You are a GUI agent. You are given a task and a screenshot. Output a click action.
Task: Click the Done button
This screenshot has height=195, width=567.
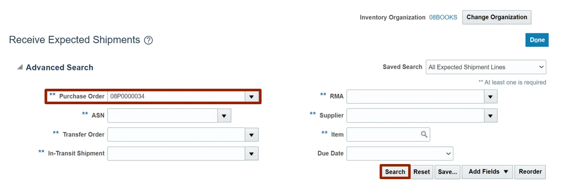pyautogui.click(x=537, y=40)
